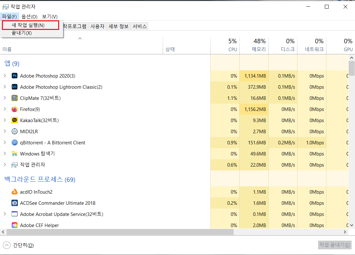This screenshot has width=355, height=255.
Task: Collapse to simple view with 간단히 toggle
Action: point(18,245)
